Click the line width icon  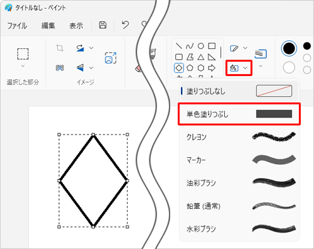[261, 54]
